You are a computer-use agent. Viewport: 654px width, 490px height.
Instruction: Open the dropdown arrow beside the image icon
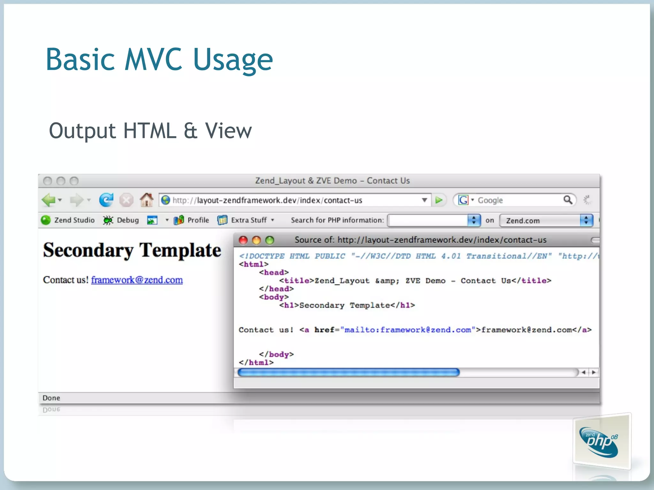click(167, 220)
